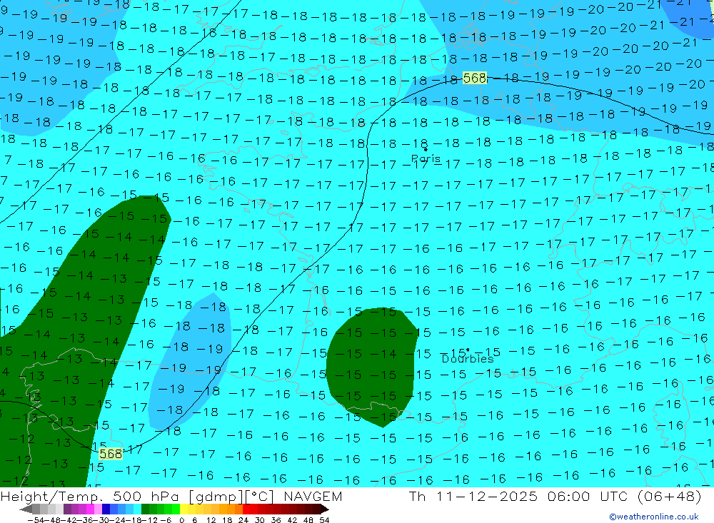The image size is (714, 523).
Task: Pick the dark blue swatch at -30 in the legend
Action: click(x=106, y=509)
